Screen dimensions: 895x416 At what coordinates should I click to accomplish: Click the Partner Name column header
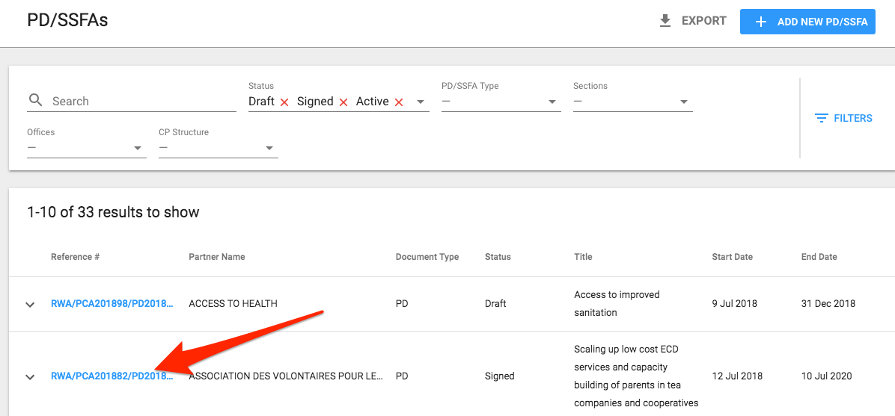(217, 257)
